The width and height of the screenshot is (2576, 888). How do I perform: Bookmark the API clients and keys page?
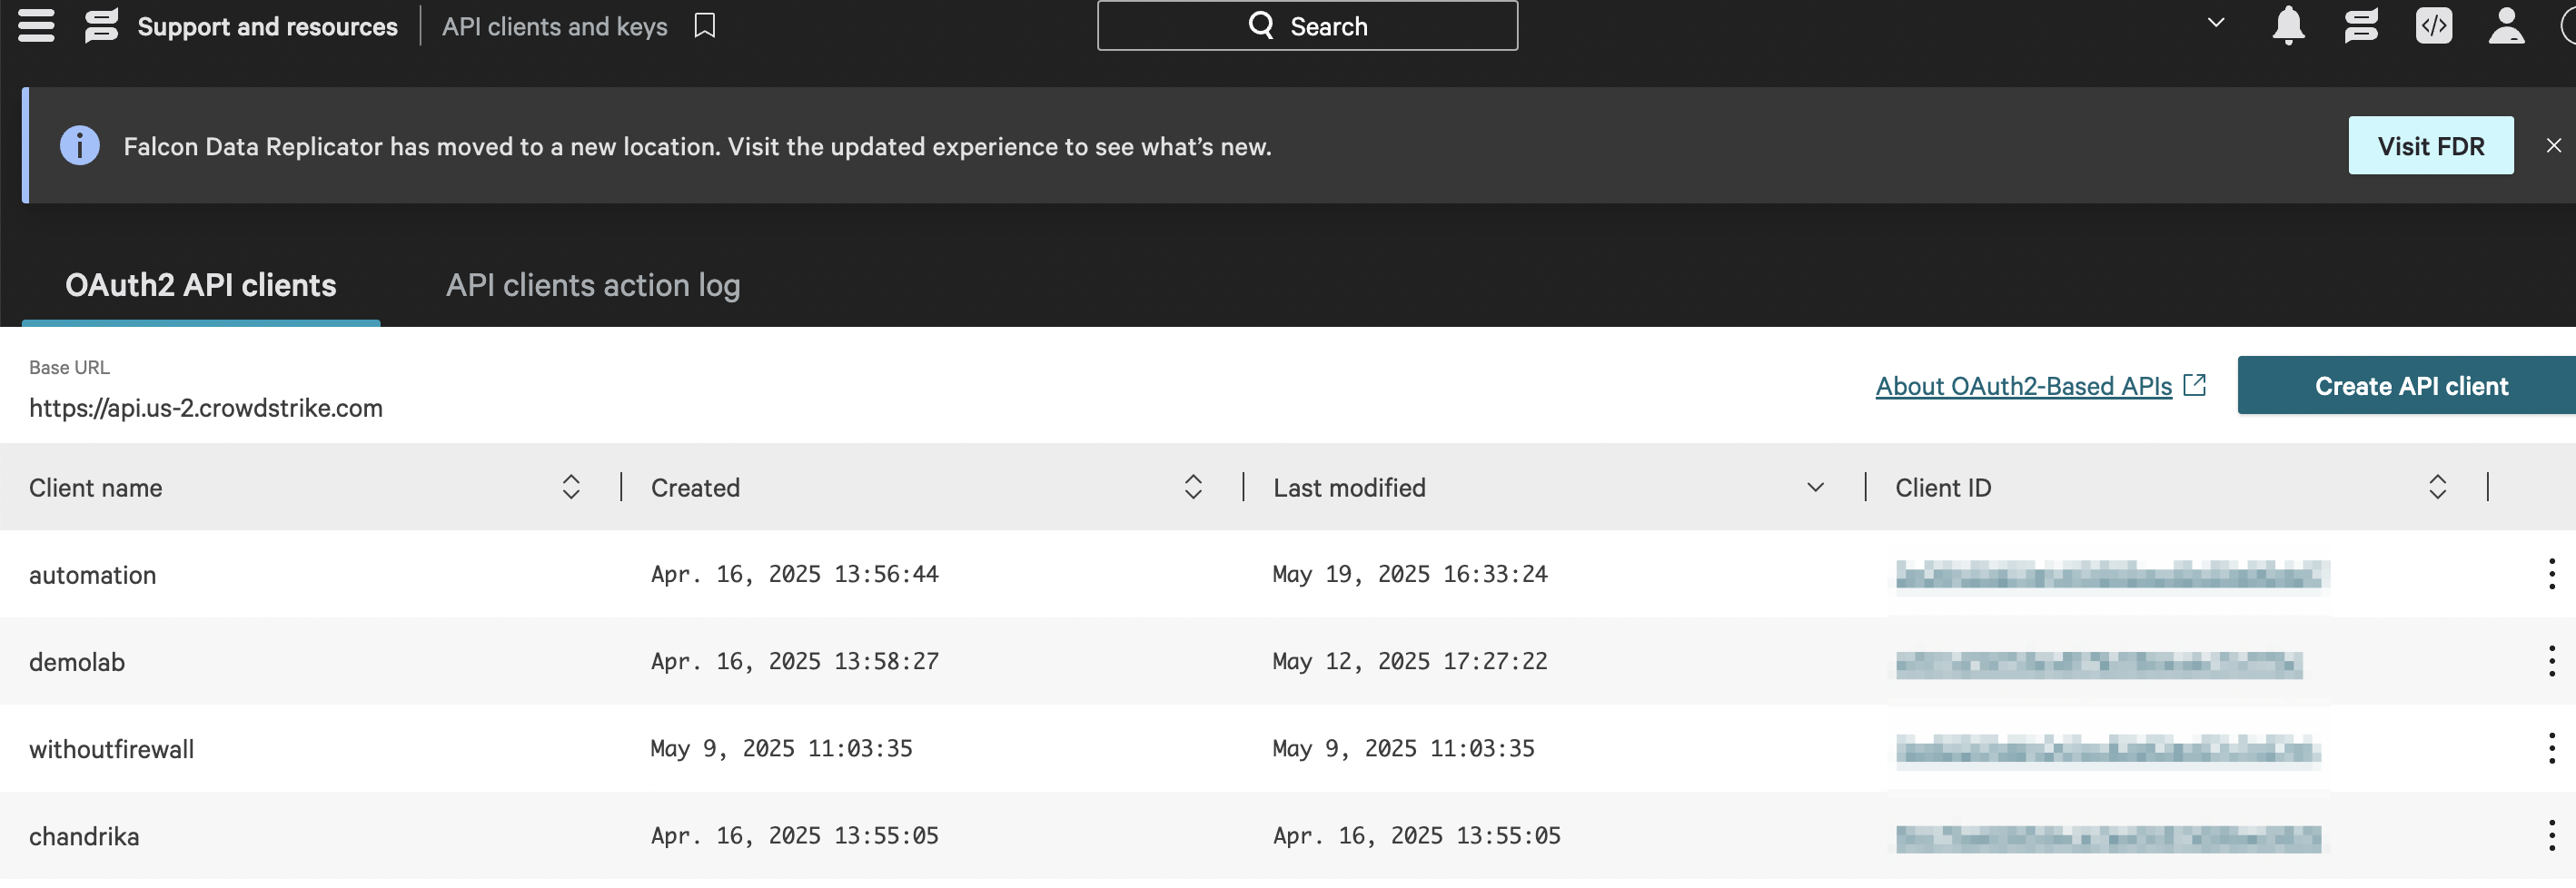click(703, 25)
